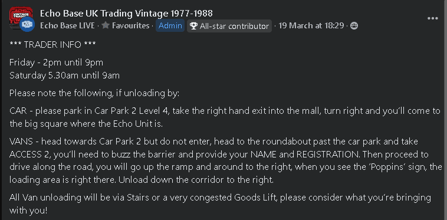The image size is (447, 220).
Task: Click the 'All Van unloading' paragraph
Action: coord(220,204)
